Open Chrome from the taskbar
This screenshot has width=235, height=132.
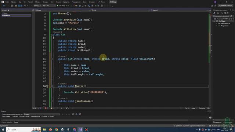click(56, 129)
